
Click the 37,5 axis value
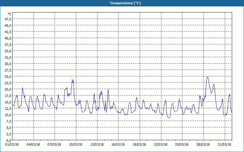pyautogui.click(x=8, y=45)
